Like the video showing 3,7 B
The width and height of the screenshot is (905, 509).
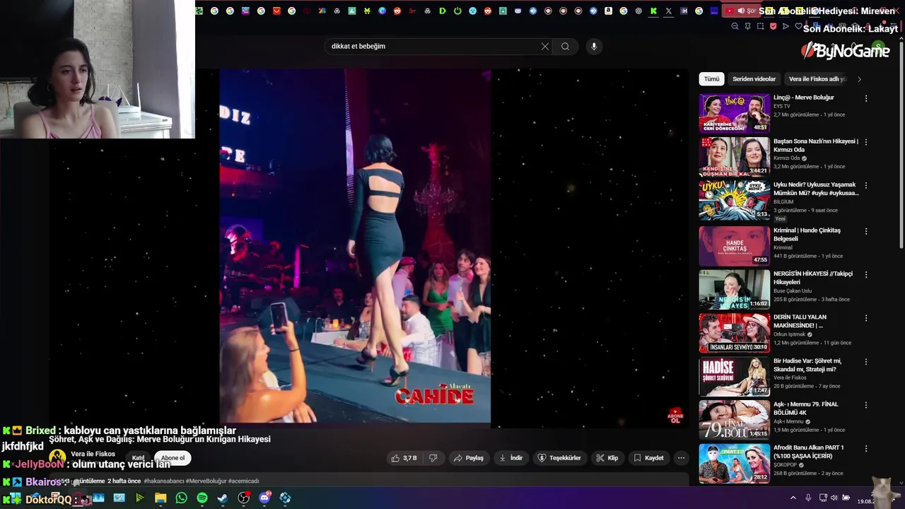click(x=404, y=458)
